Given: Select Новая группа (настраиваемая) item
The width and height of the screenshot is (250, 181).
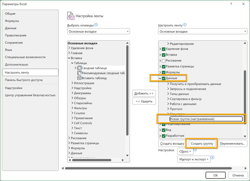Looking at the screenshot, I should (206, 119).
